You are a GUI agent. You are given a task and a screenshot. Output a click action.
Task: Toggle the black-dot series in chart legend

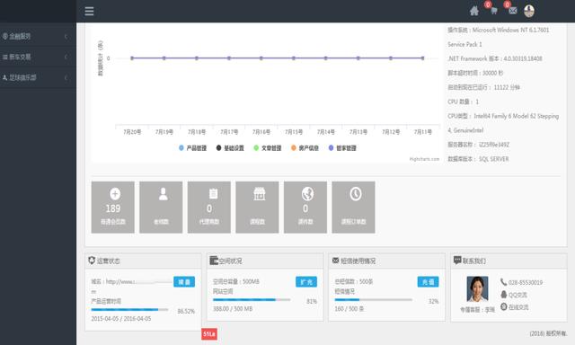pos(230,148)
